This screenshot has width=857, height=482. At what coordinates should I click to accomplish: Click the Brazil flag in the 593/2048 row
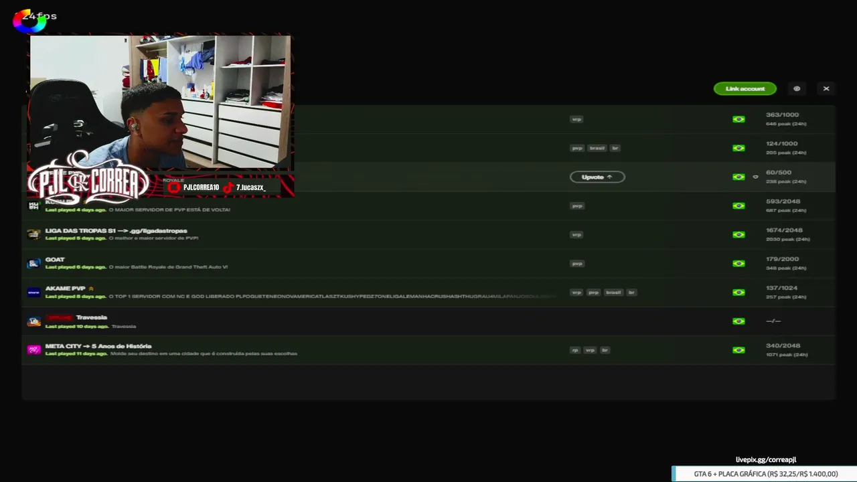click(x=738, y=206)
